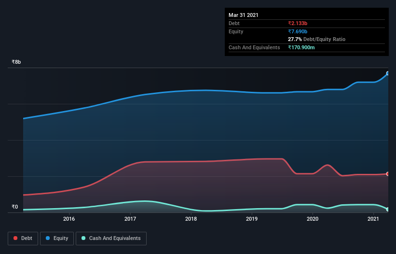
Task: Click the Debt label in tooltip
Action: tap(234, 23)
